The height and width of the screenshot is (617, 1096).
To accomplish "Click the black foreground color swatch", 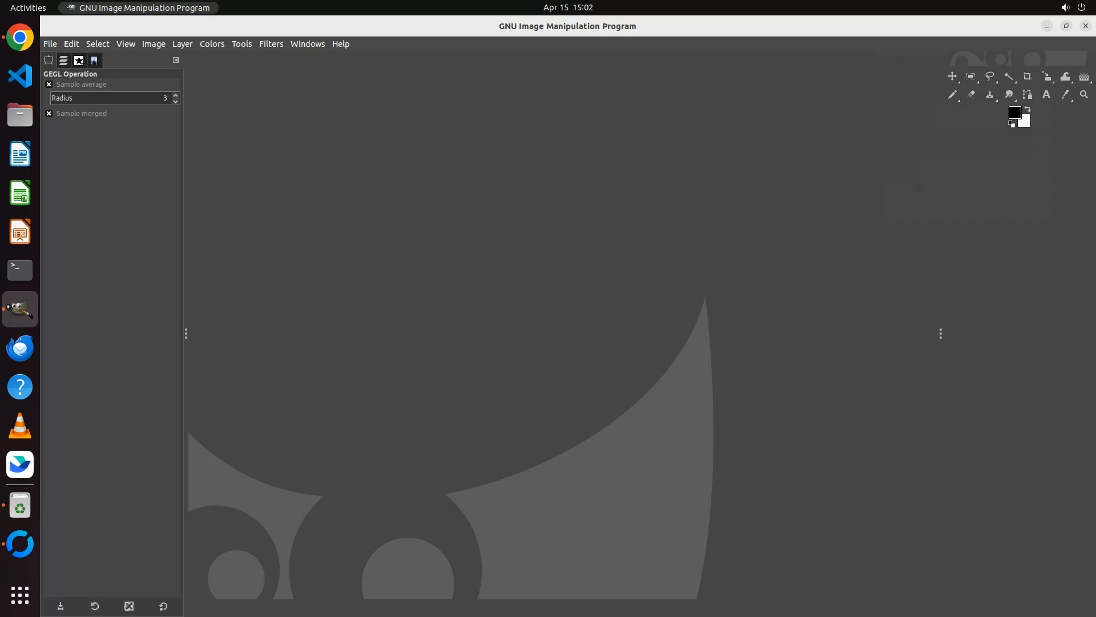I will (x=1014, y=113).
